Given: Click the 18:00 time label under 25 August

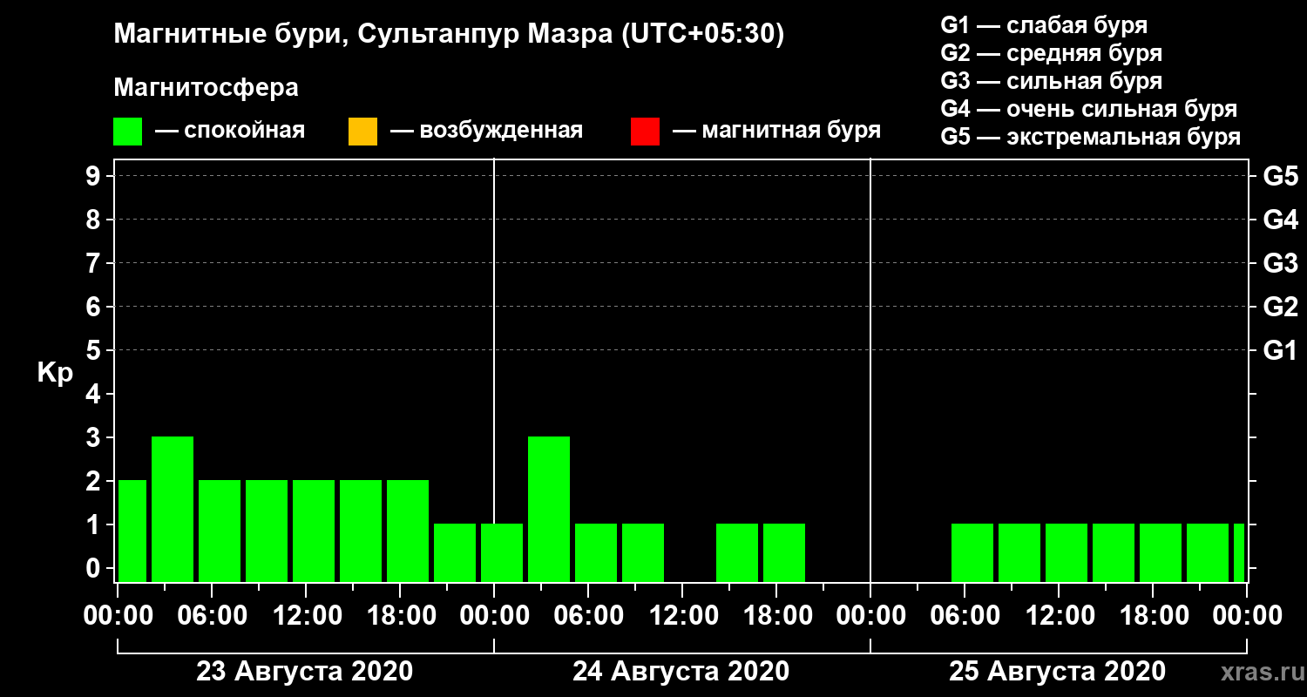Looking at the screenshot, I should pos(1154,616).
